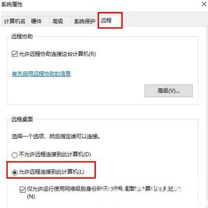Toggle the network level authentication checkbox box
This screenshot has height=208, width=208.
tap(22, 190)
